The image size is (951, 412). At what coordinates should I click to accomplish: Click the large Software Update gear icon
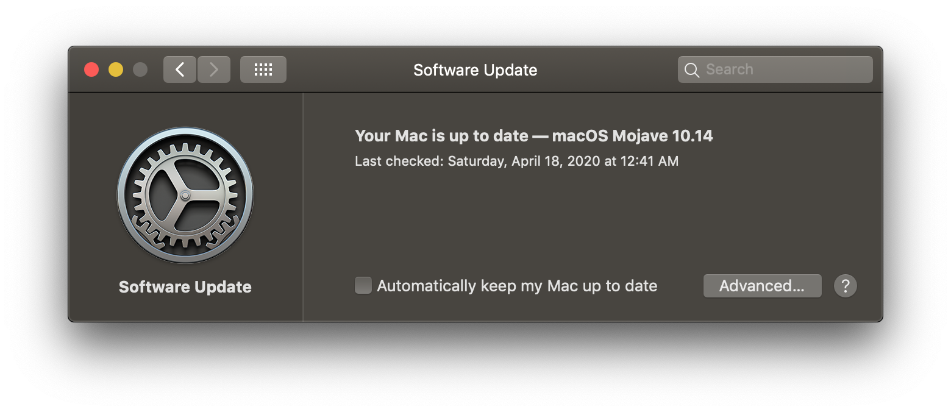tap(185, 195)
